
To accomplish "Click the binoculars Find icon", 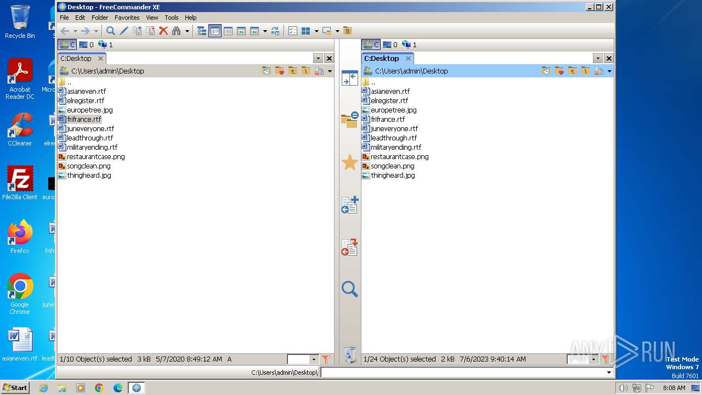I will 177,31.
